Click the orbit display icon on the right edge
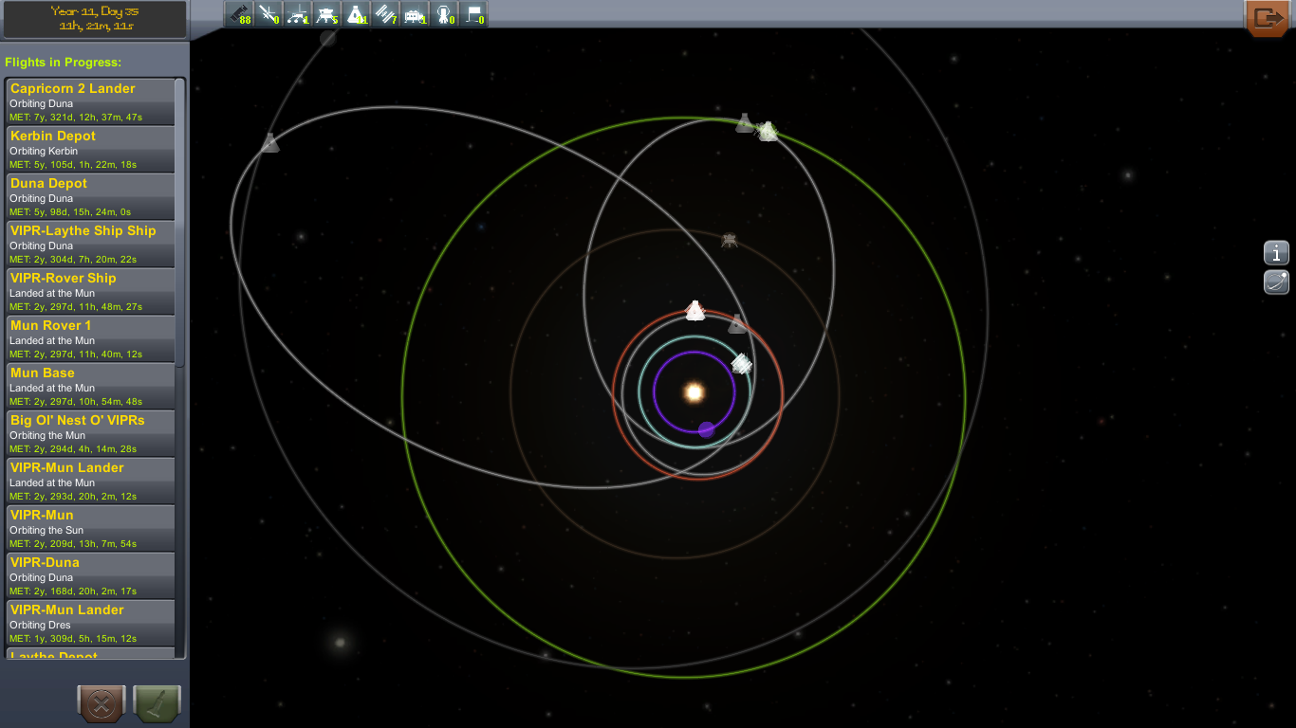1296x728 pixels. (1276, 282)
